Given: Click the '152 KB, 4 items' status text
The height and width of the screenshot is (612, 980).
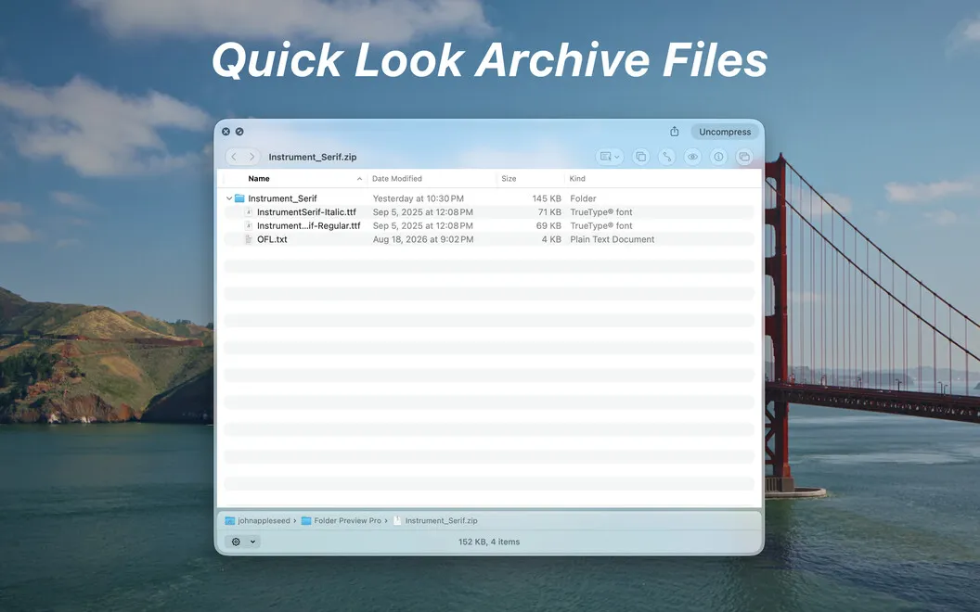Looking at the screenshot, I should click(489, 542).
